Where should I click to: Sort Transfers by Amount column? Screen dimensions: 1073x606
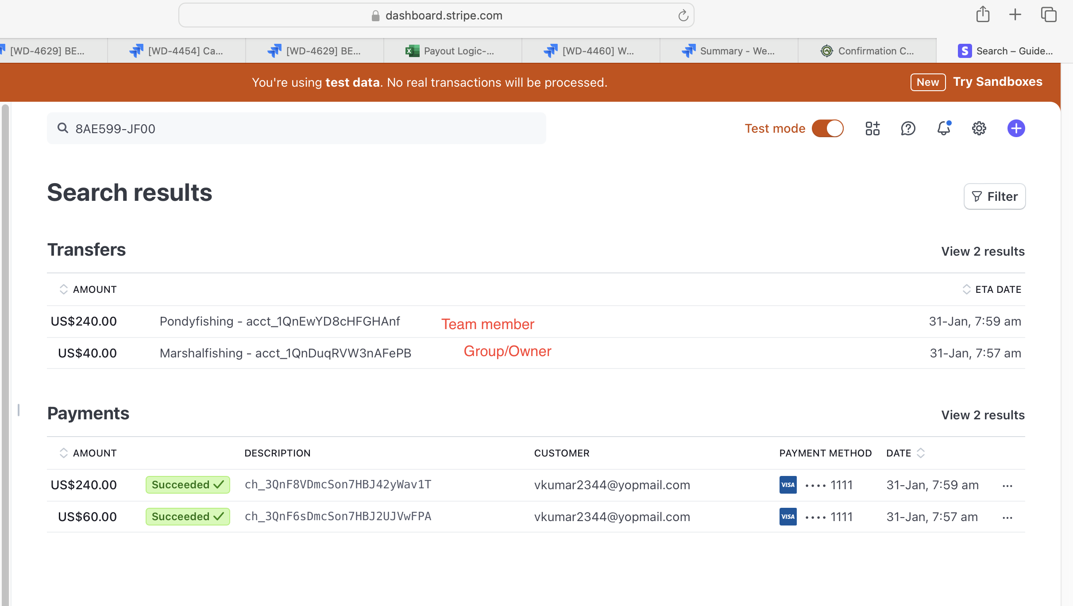[88, 289]
